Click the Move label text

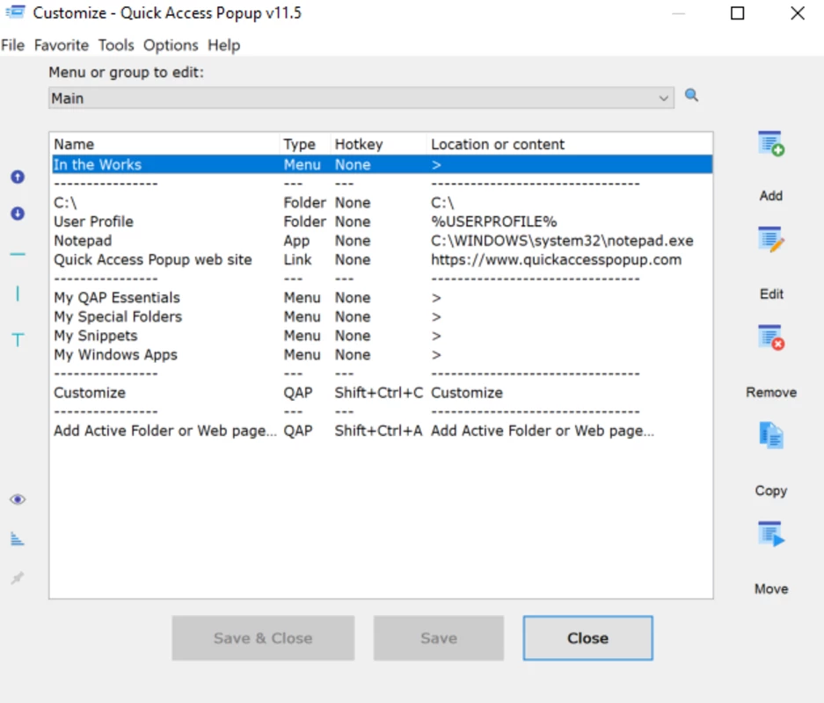(771, 589)
